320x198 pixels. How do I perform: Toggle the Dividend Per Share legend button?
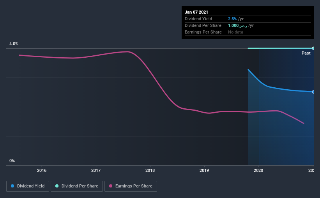(77, 186)
